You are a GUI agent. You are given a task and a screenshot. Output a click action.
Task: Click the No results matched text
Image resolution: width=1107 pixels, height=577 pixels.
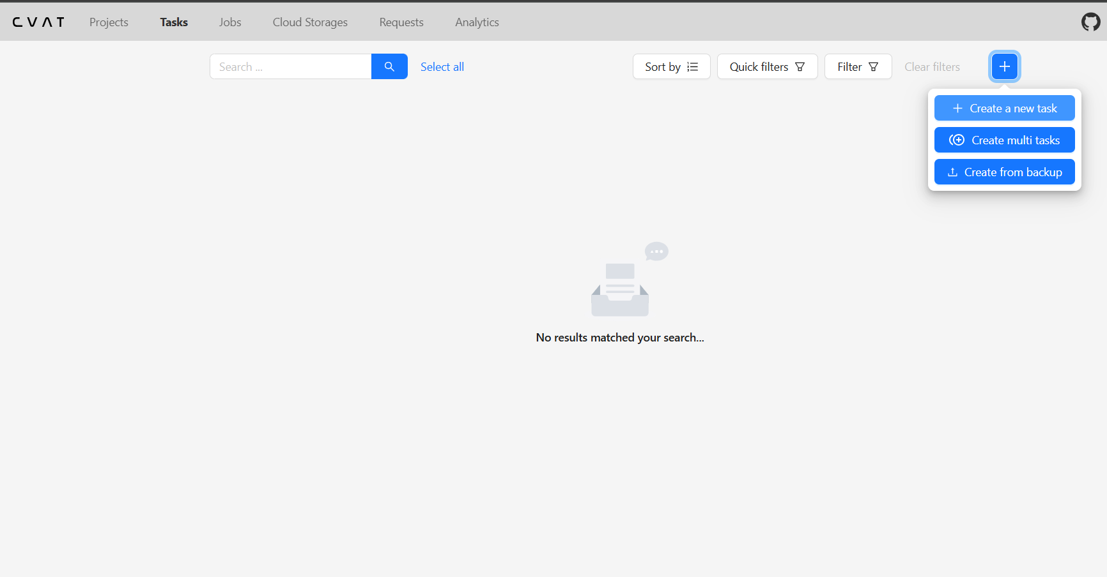(620, 338)
